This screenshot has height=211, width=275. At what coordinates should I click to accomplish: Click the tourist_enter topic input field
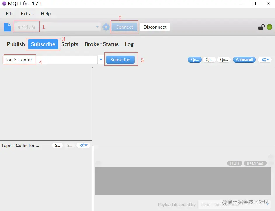tap(51, 60)
